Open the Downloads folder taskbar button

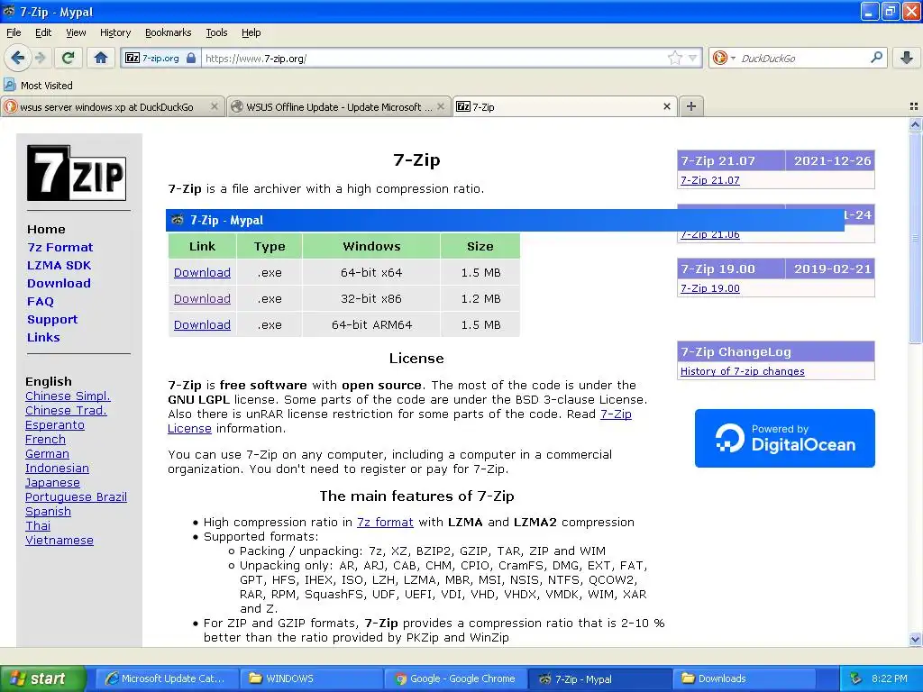[745, 678]
